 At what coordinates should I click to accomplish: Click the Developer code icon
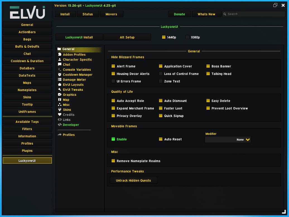pos(60,125)
